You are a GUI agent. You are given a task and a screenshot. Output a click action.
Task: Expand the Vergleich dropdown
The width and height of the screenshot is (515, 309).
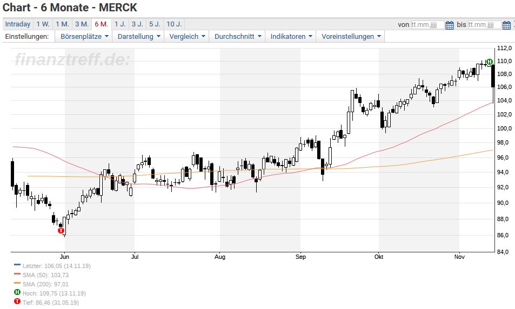(x=187, y=36)
